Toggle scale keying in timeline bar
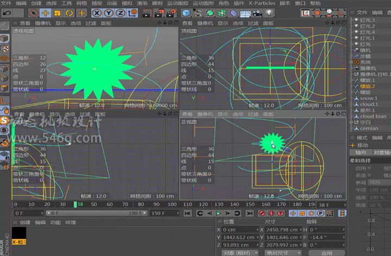 [302, 213]
